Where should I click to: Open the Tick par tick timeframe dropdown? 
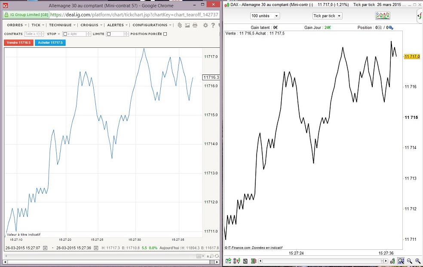[x=327, y=16]
